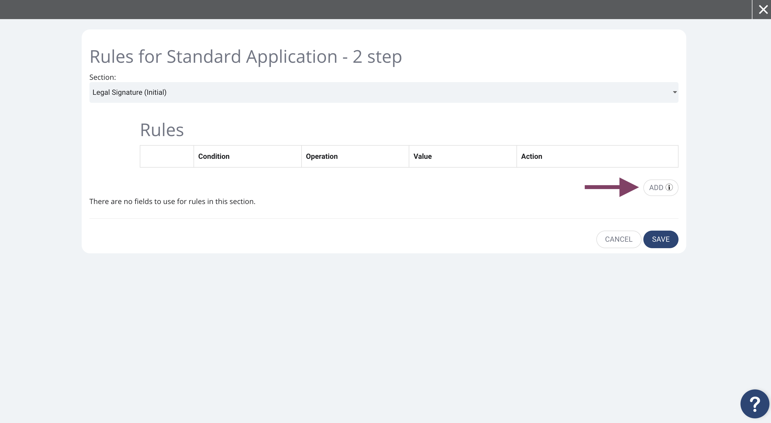Open the Section dropdown showing Legal Signature (Initial)
This screenshot has width=771, height=423.
384,92
